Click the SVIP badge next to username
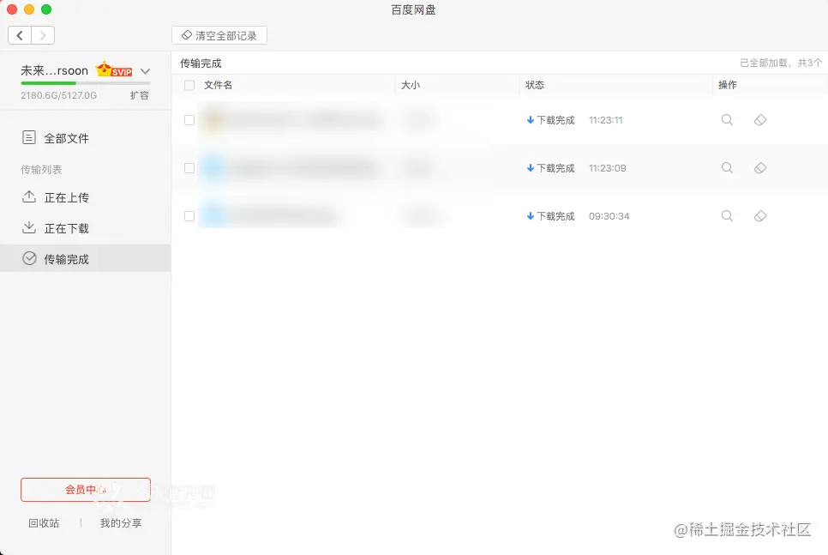828x555 pixels. coord(115,69)
